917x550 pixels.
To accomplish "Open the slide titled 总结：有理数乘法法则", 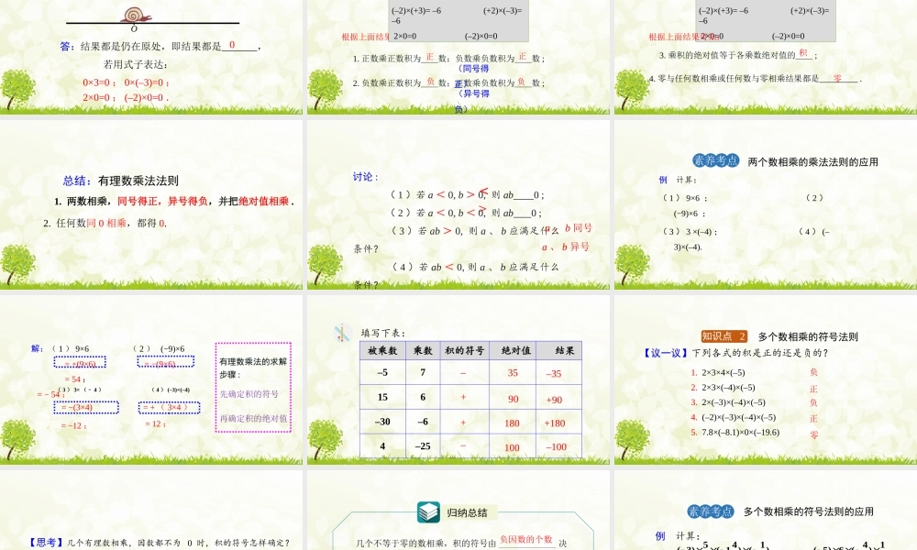I will (151, 204).
